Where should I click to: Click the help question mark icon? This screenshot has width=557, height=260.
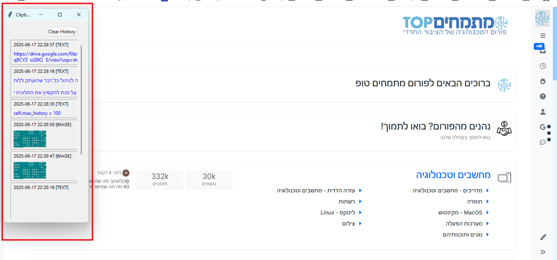pyautogui.click(x=543, y=96)
